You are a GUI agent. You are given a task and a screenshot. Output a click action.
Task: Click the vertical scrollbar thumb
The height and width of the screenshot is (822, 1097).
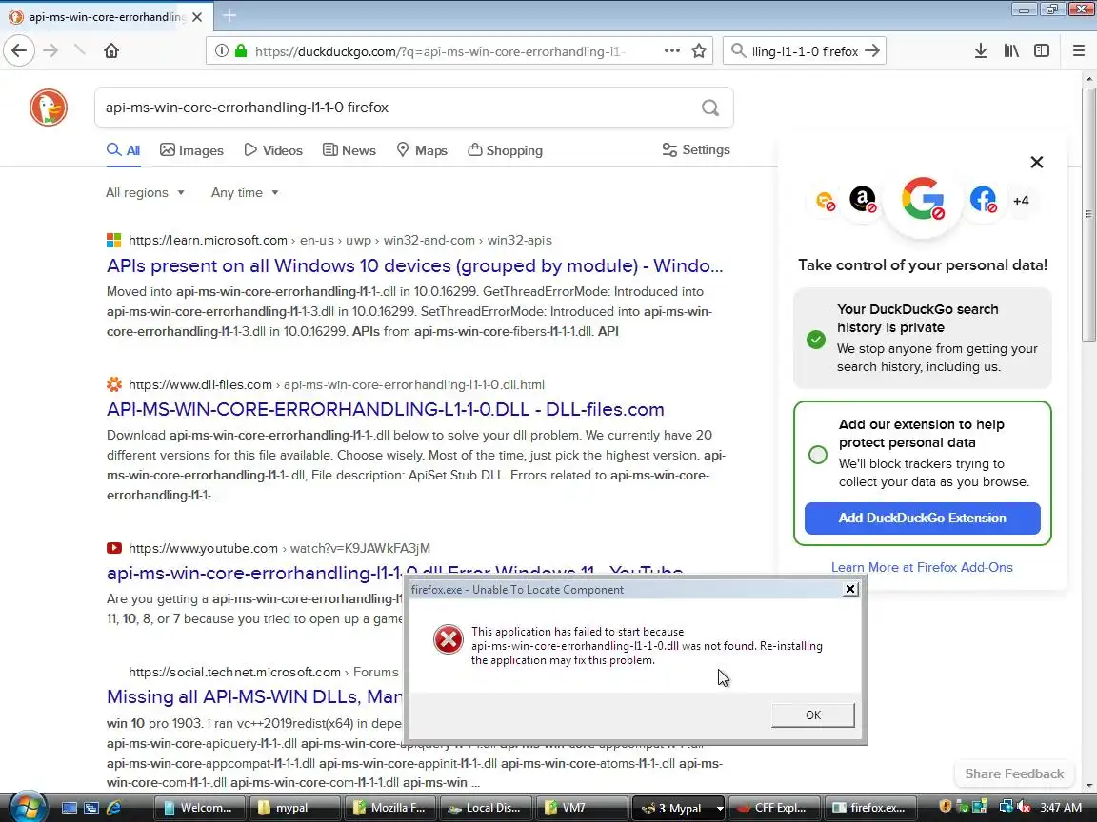1088,213
